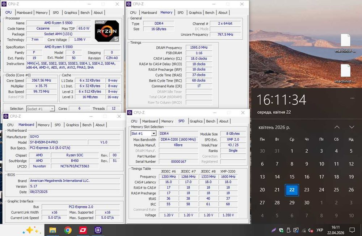Click the Core Speed value 3567.56 MHz
Image resolution: width=362 pixels, height=236 pixels.
[x=41, y=80]
